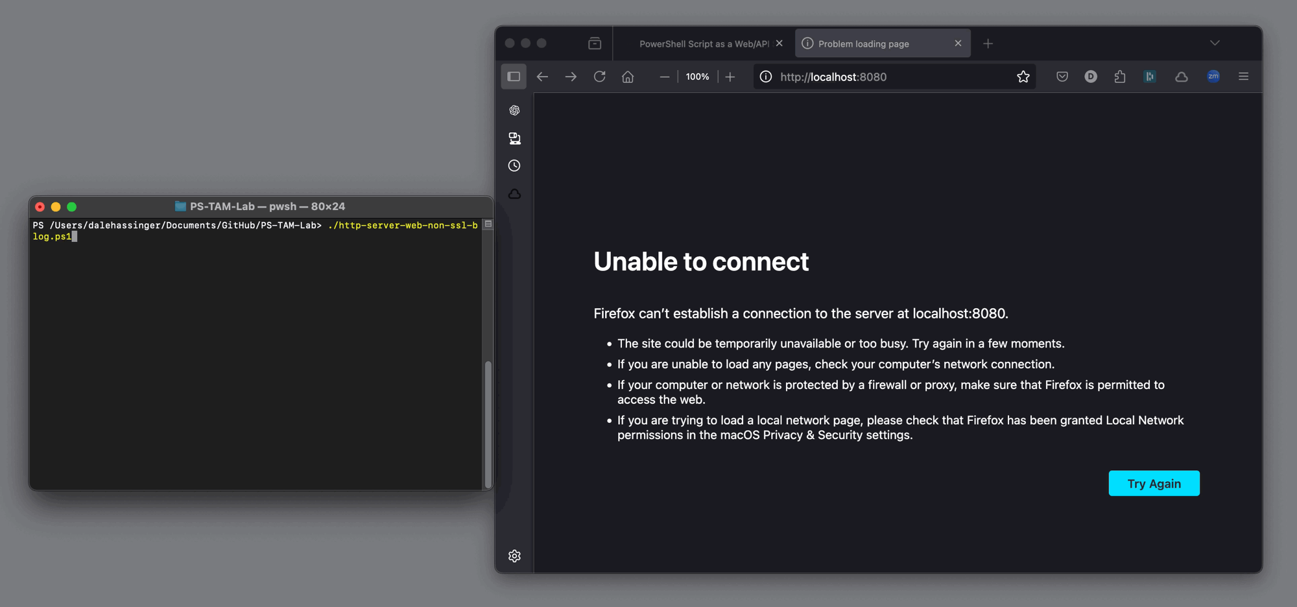Open the Extensions puzzle icon
This screenshot has width=1297, height=607.
[1120, 77]
